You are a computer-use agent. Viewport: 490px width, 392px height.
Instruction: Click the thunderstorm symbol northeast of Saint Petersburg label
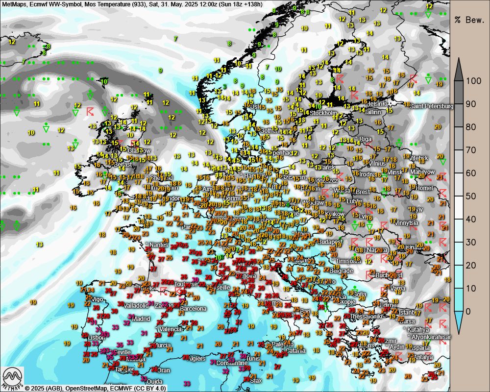click(413, 78)
